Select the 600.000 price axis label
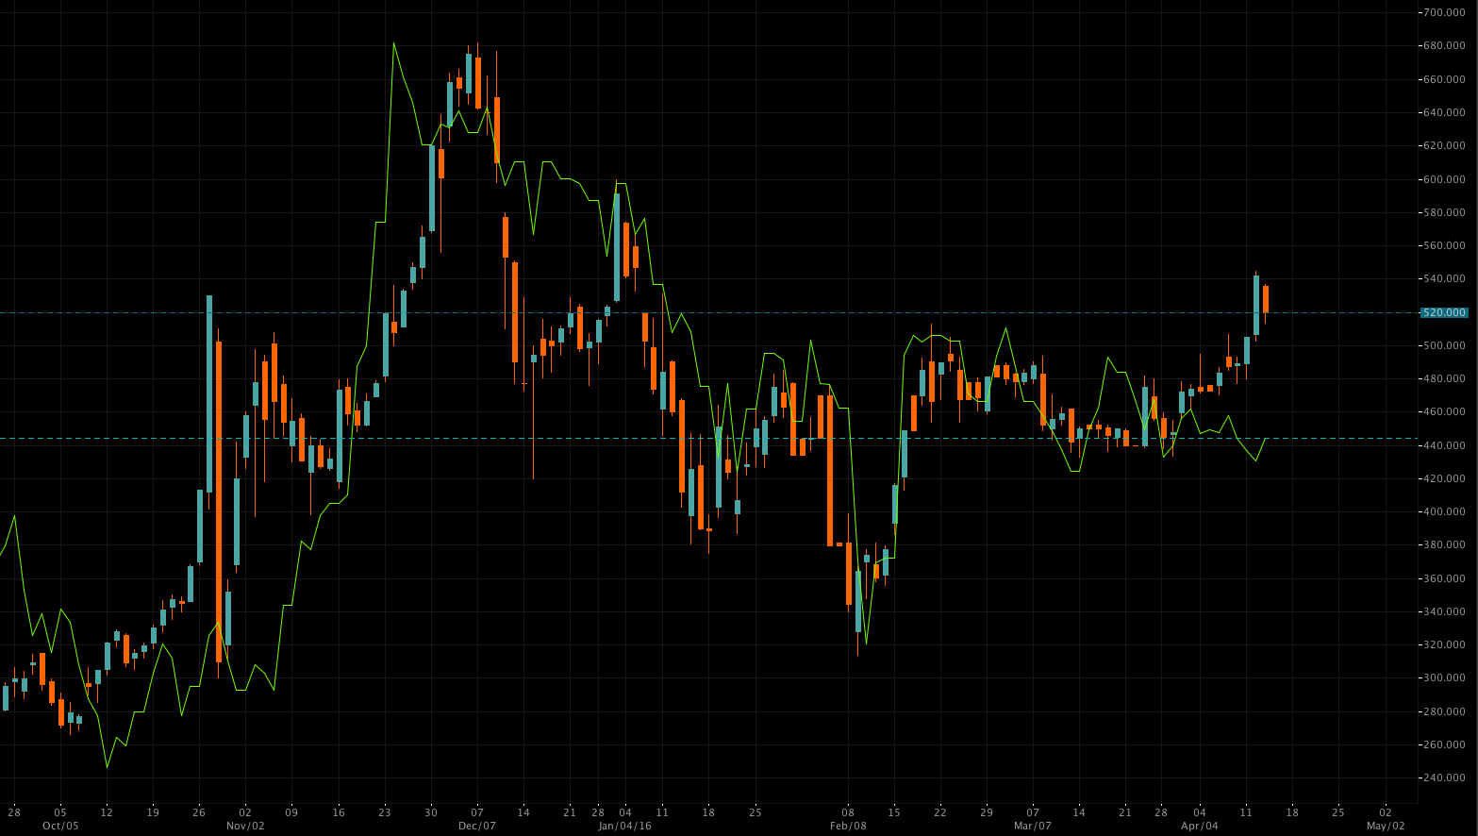Image resolution: width=1478 pixels, height=836 pixels. [x=1444, y=179]
